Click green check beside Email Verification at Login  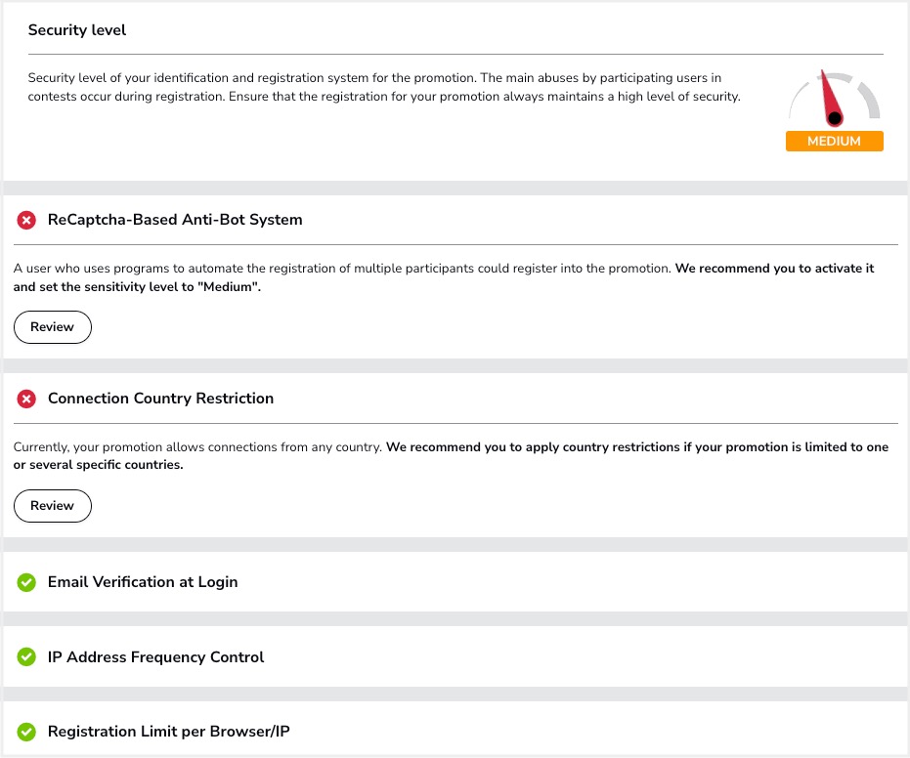(x=26, y=582)
